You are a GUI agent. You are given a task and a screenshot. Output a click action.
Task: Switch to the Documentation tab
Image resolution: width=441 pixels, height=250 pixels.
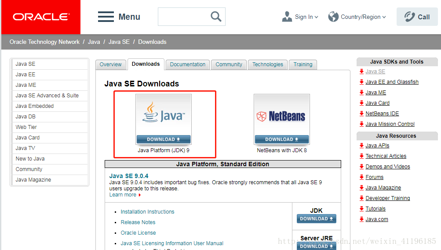pos(188,64)
